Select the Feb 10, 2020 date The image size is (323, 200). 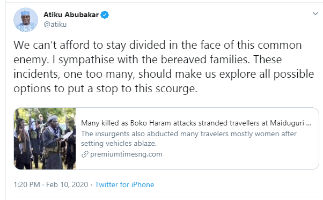coord(67,184)
